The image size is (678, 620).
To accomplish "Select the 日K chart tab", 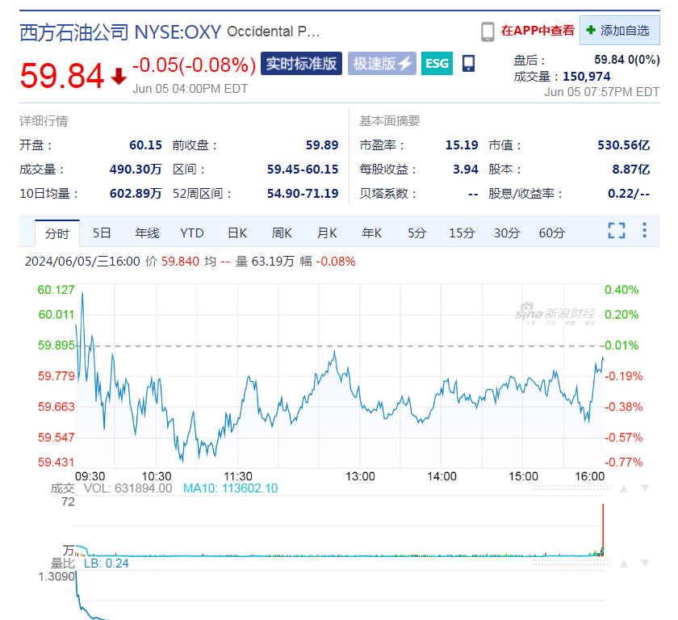I will (237, 233).
